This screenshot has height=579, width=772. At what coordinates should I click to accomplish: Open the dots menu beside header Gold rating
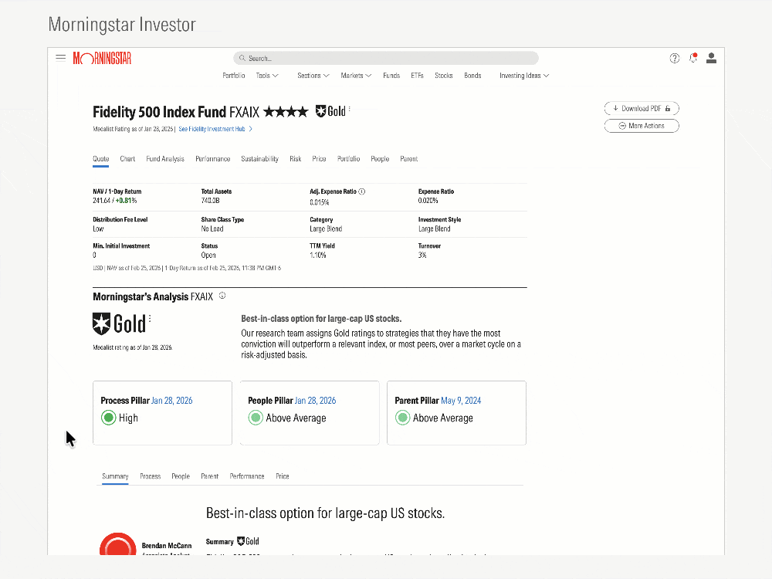point(350,110)
